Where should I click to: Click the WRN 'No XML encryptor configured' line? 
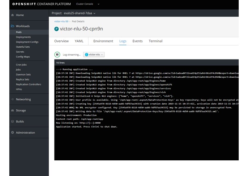[144, 108]
